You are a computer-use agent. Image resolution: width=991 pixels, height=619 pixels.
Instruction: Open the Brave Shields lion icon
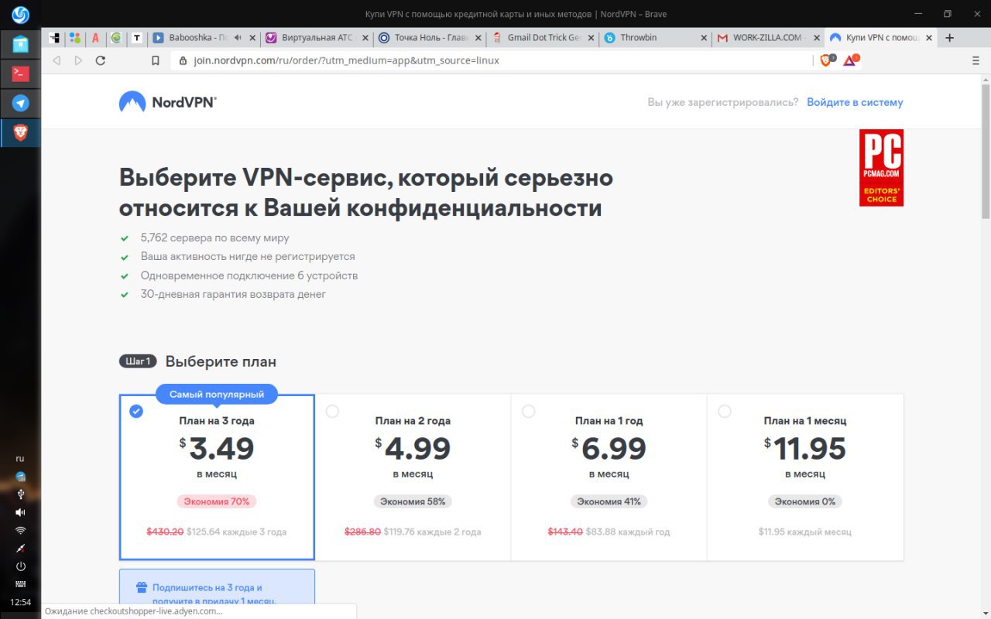click(826, 60)
